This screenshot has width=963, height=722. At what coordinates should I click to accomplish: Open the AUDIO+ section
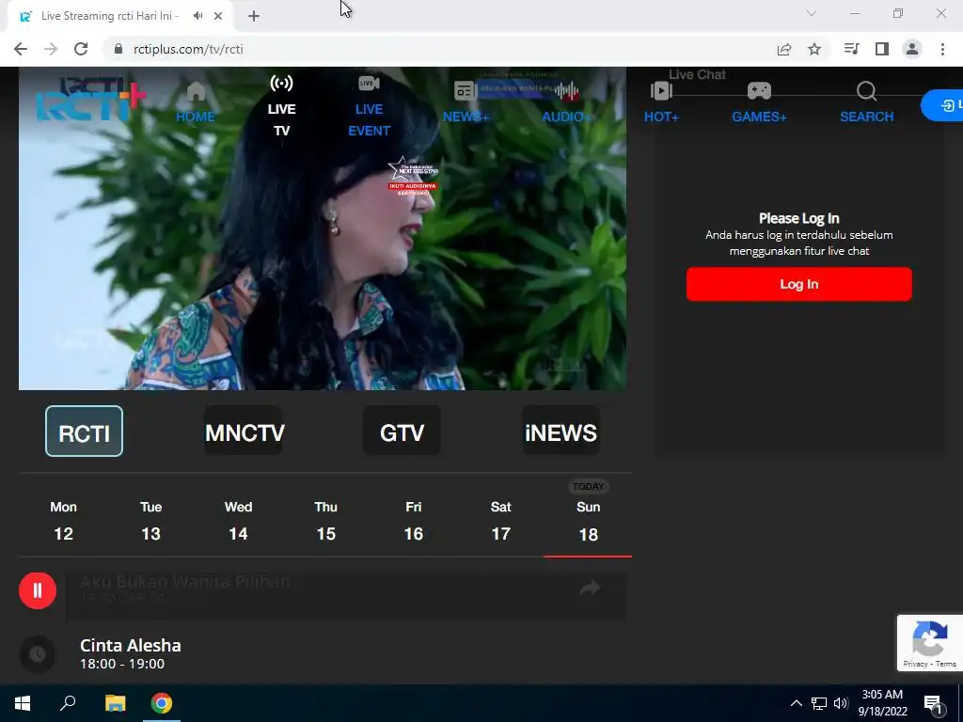pyautogui.click(x=565, y=102)
